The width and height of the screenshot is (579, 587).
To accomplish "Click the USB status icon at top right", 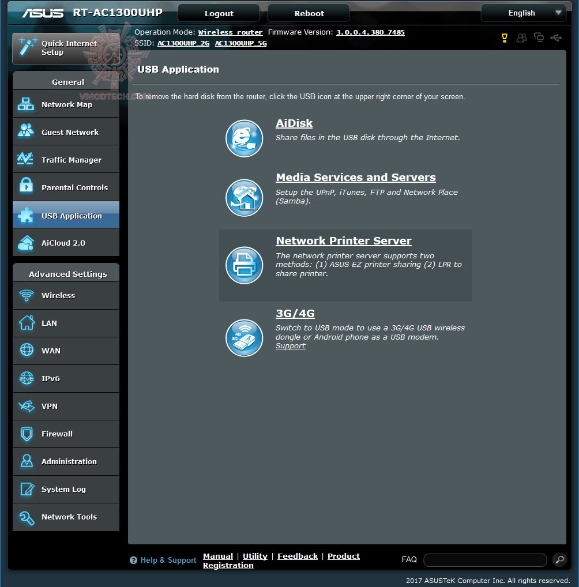I will click(x=556, y=37).
